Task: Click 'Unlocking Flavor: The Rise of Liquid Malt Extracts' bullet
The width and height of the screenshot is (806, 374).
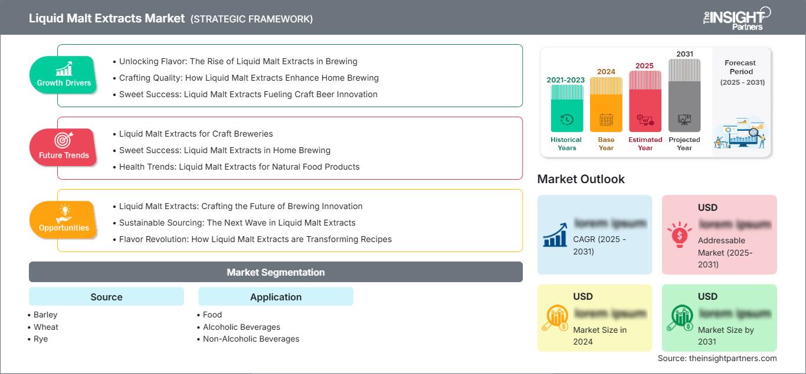Action: tap(238, 61)
